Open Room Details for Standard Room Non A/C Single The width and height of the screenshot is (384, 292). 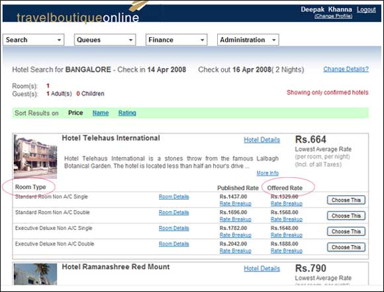tap(174, 197)
